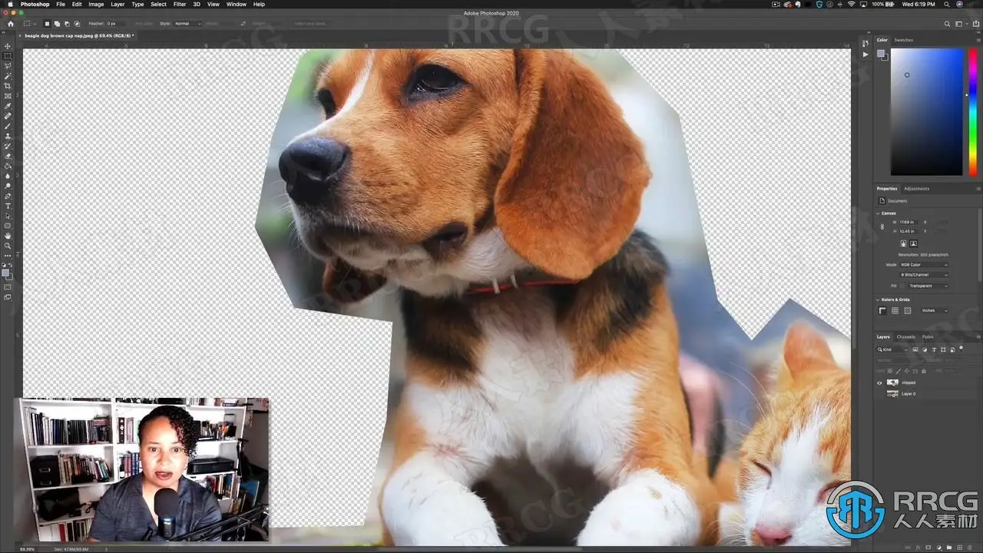This screenshot has height=553, width=983.
Task: Select the Eyedropper tool
Action: pyautogui.click(x=8, y=106)
